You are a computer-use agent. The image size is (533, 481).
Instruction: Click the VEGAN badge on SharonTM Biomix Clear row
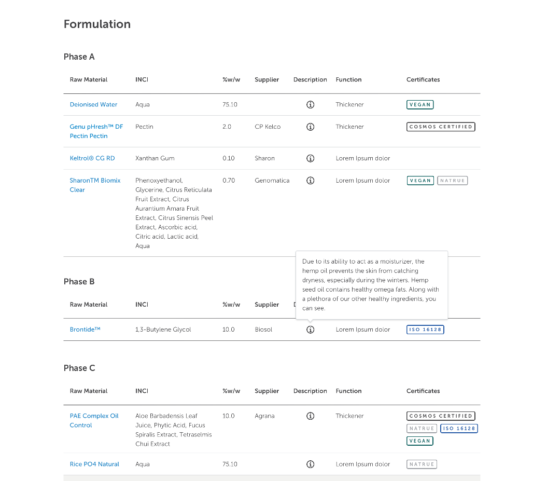(x=420, y=181)
